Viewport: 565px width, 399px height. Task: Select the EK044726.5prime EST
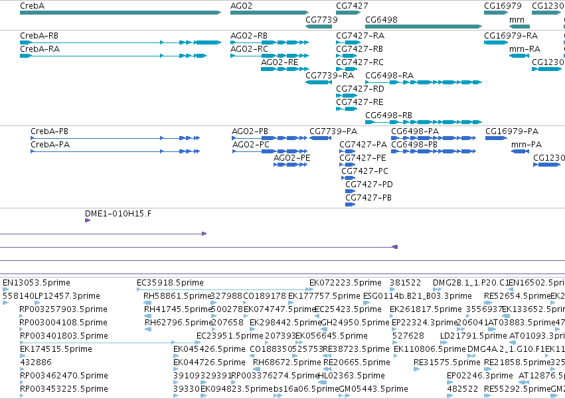tap(176, 369)
